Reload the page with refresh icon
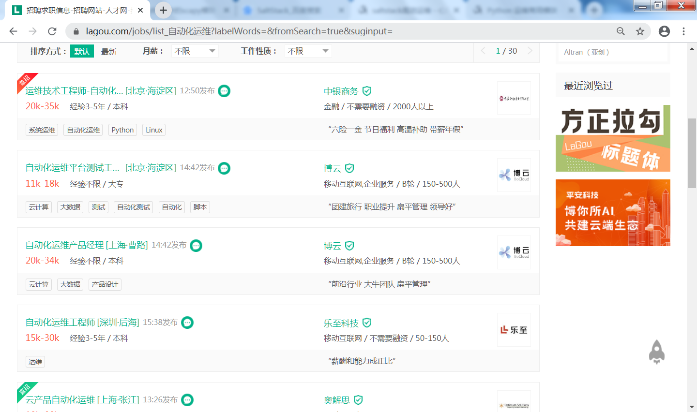Viewport: 697px width, 412px height. [x=52, y=31]
